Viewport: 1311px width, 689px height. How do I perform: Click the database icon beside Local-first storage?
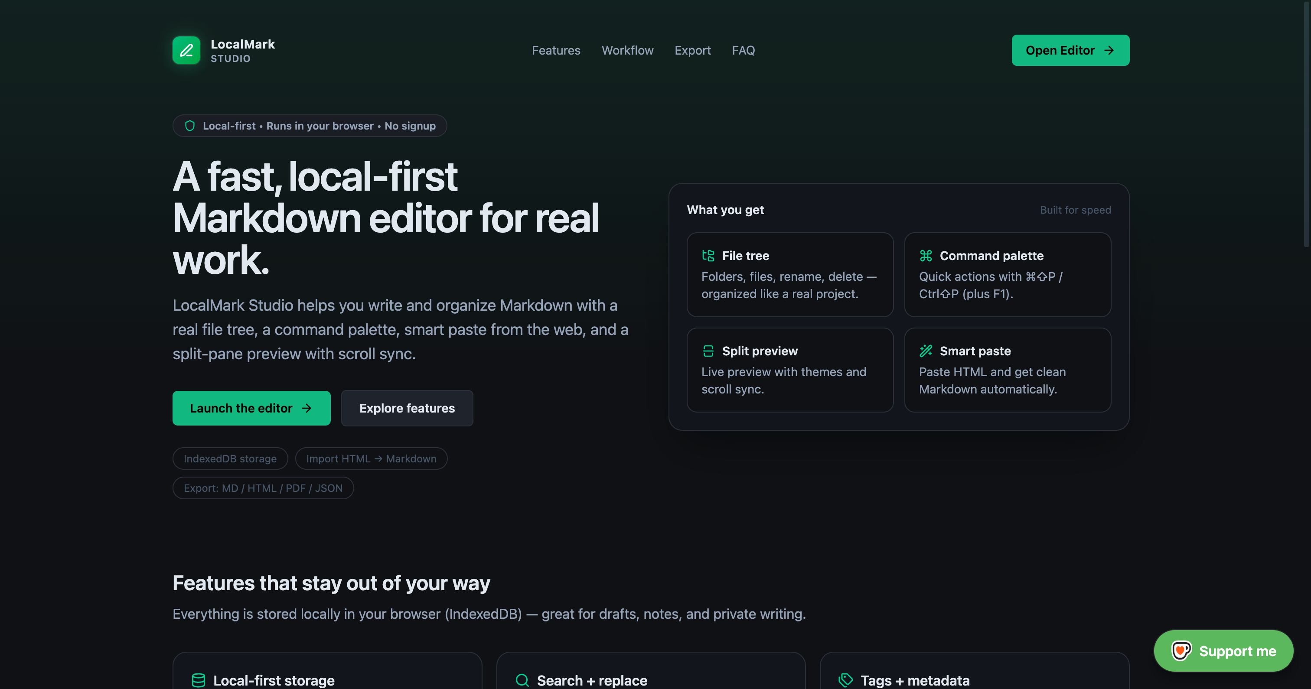(x=198, y=680)
